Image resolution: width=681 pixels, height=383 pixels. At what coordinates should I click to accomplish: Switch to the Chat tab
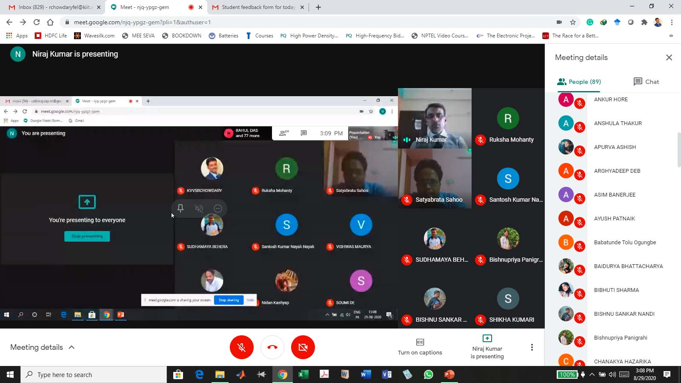pyautogui.click(x=646, y=82)
